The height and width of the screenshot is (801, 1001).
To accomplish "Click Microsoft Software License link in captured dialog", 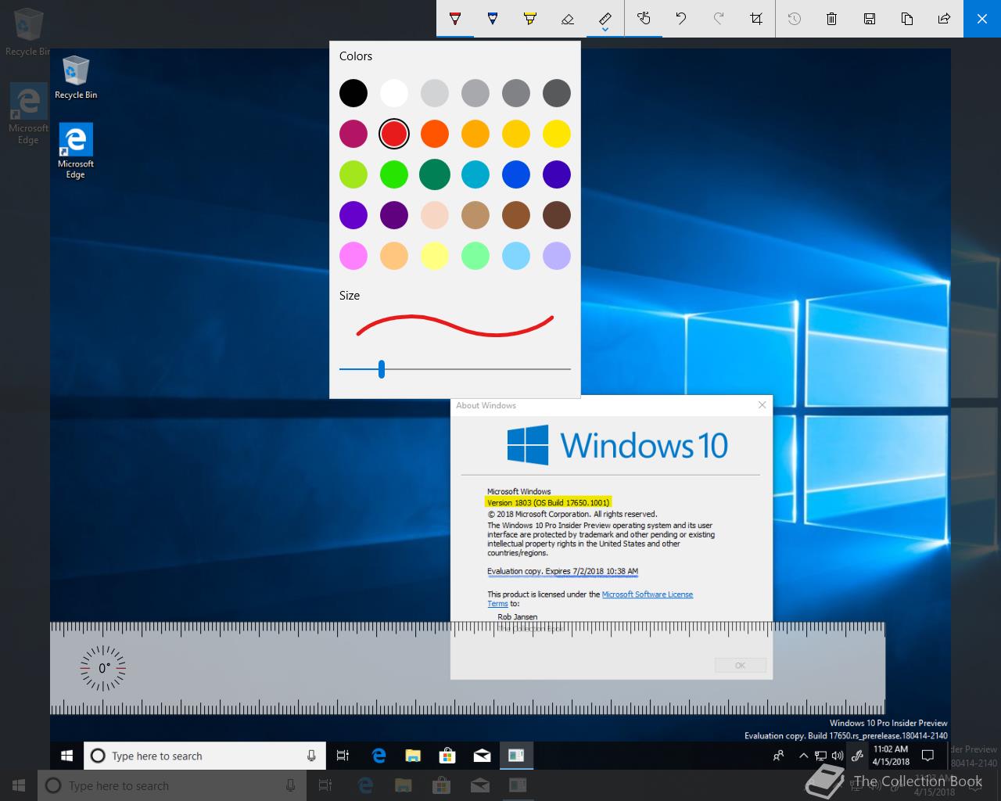I will tap(648, 594).
